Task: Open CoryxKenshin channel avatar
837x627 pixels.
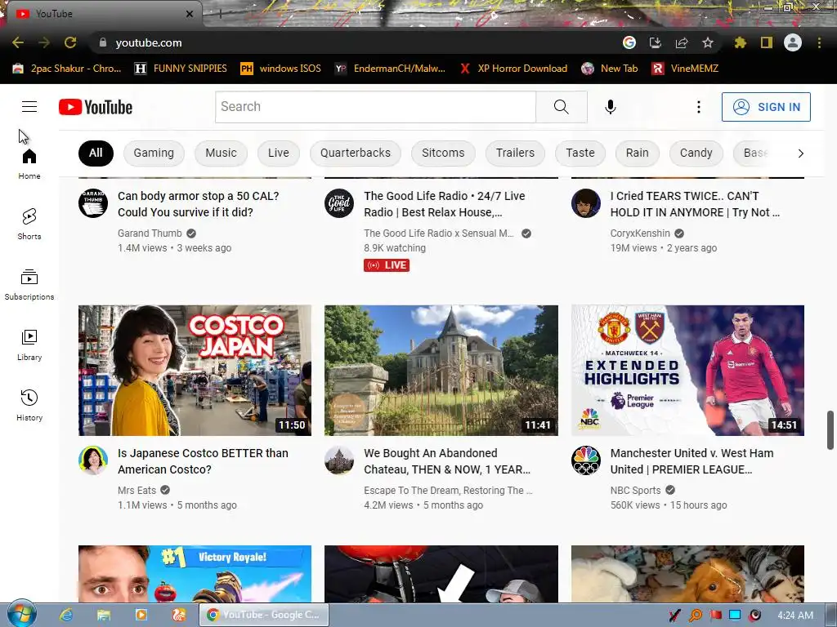Action: 585,203
